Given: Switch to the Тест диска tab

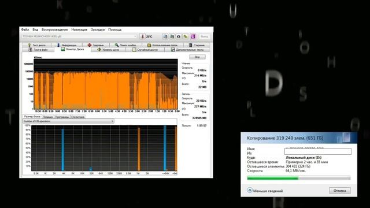Looking at the screenshot, I should (x=37, y=45).
